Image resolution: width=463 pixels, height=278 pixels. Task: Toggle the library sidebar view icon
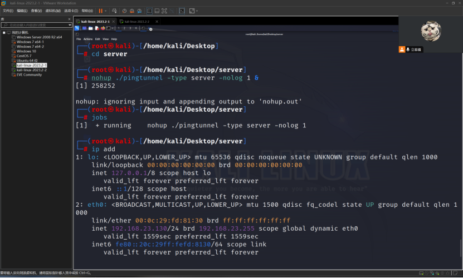pos(149,11)
